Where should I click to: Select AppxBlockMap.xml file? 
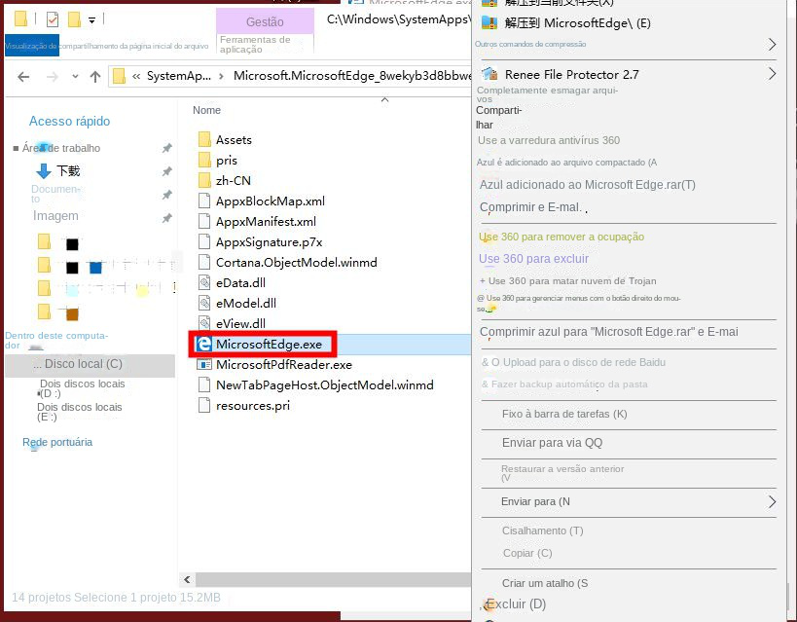[261, 201]
